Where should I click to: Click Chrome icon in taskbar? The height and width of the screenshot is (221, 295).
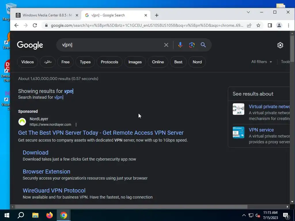pyautogui.click(x=64, y=215)
